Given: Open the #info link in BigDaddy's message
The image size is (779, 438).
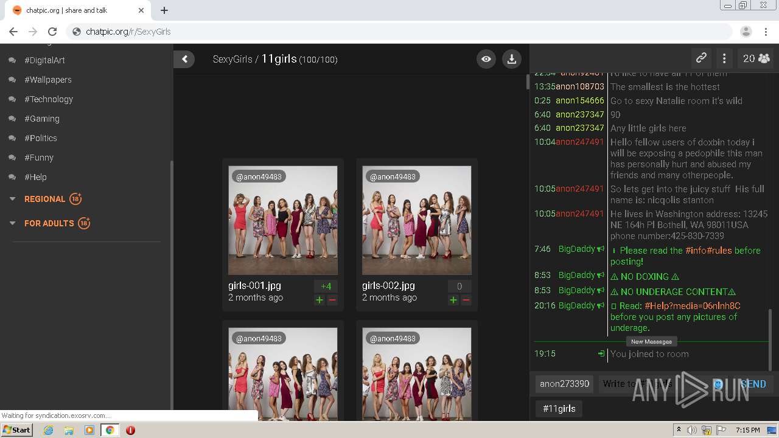Looking at the screenshot, I should click(x=696, y=251).
